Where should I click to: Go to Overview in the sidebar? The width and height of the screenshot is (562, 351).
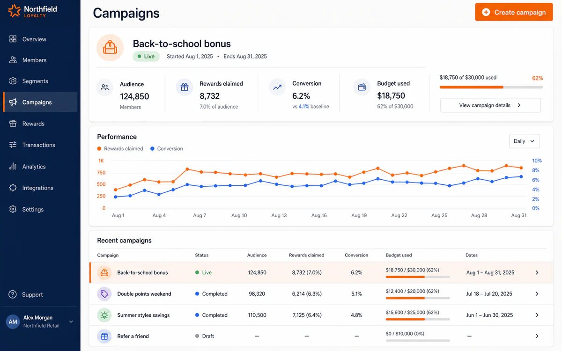(x=40, y=39)
